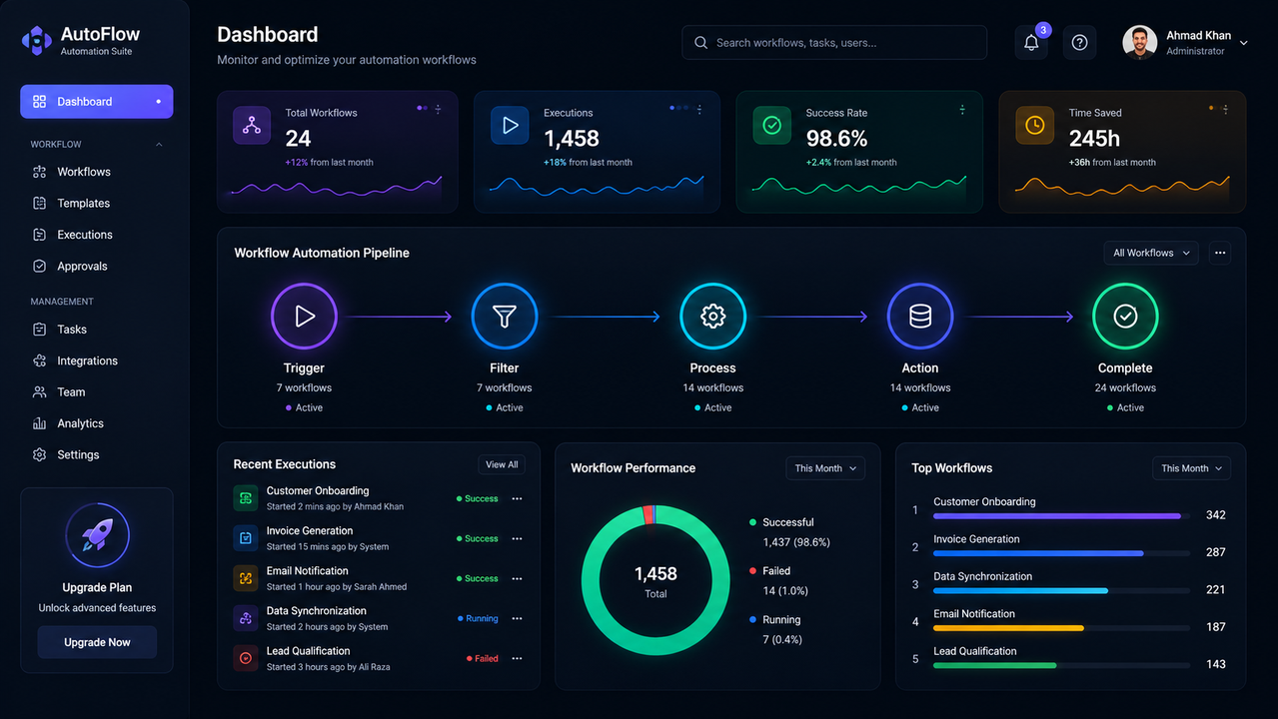Go to Dashboard in sidebar
This screenshot has height=719, width=1278.
pos(97,102)
